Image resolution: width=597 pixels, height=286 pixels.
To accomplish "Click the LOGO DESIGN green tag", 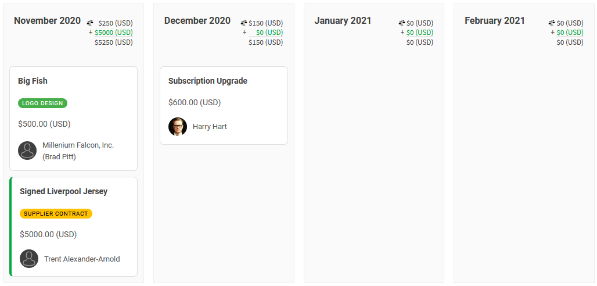I will click(x=42, y=103).
